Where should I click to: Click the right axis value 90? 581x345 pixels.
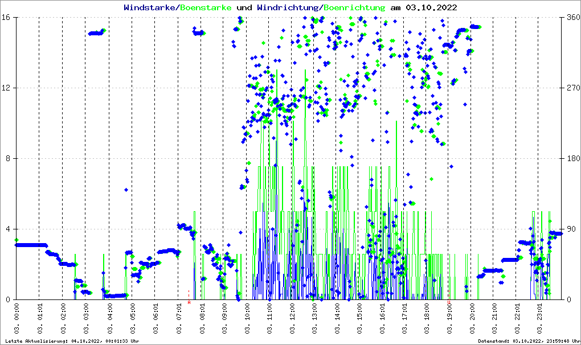pyautogui.click(x=571, y=229)
